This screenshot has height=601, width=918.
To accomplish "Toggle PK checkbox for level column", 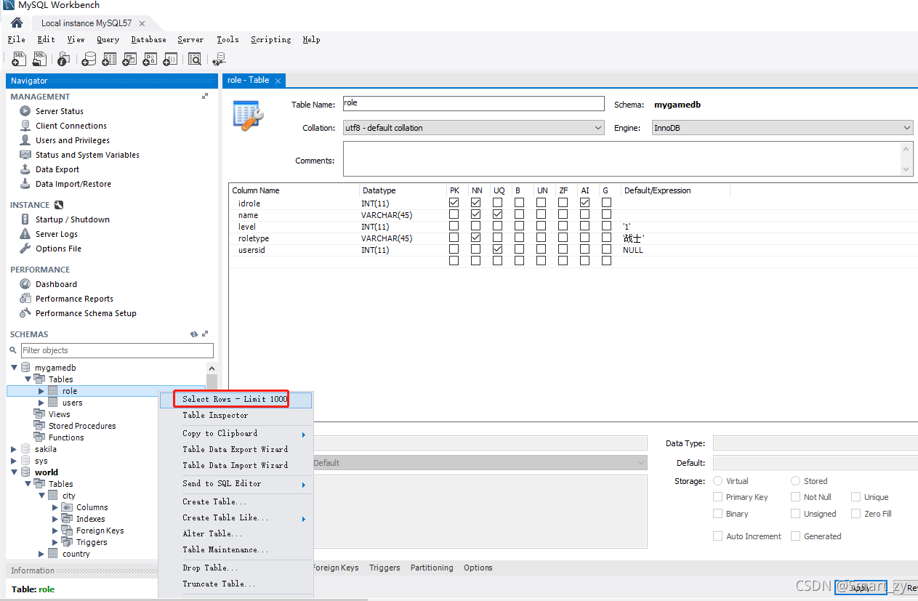I will (454, 226).
